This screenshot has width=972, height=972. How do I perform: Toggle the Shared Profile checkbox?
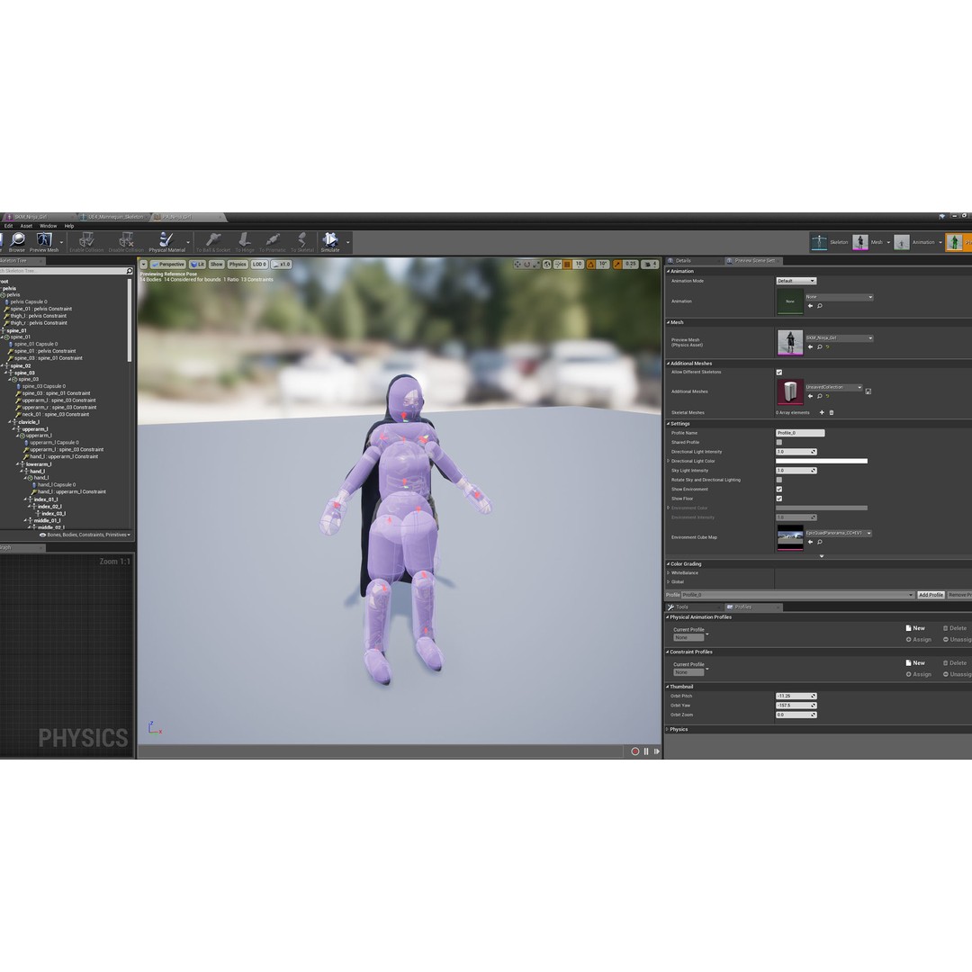779,442
